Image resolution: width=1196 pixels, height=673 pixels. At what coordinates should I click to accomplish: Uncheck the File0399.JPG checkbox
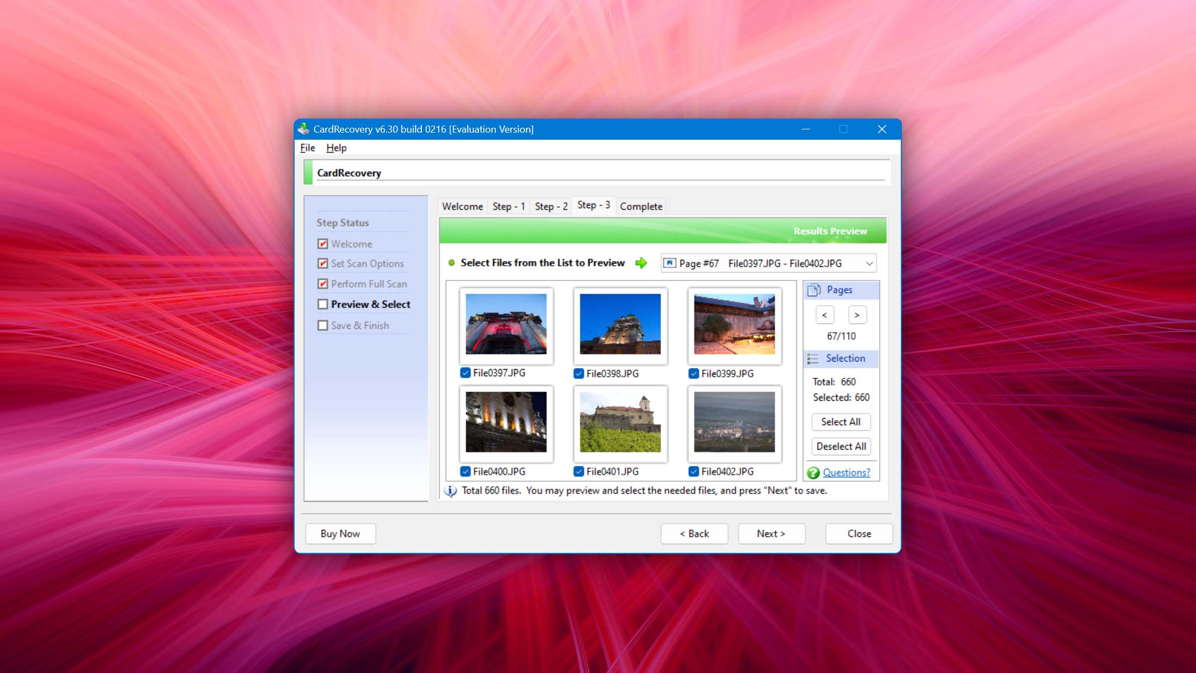(x=694, y=373)
